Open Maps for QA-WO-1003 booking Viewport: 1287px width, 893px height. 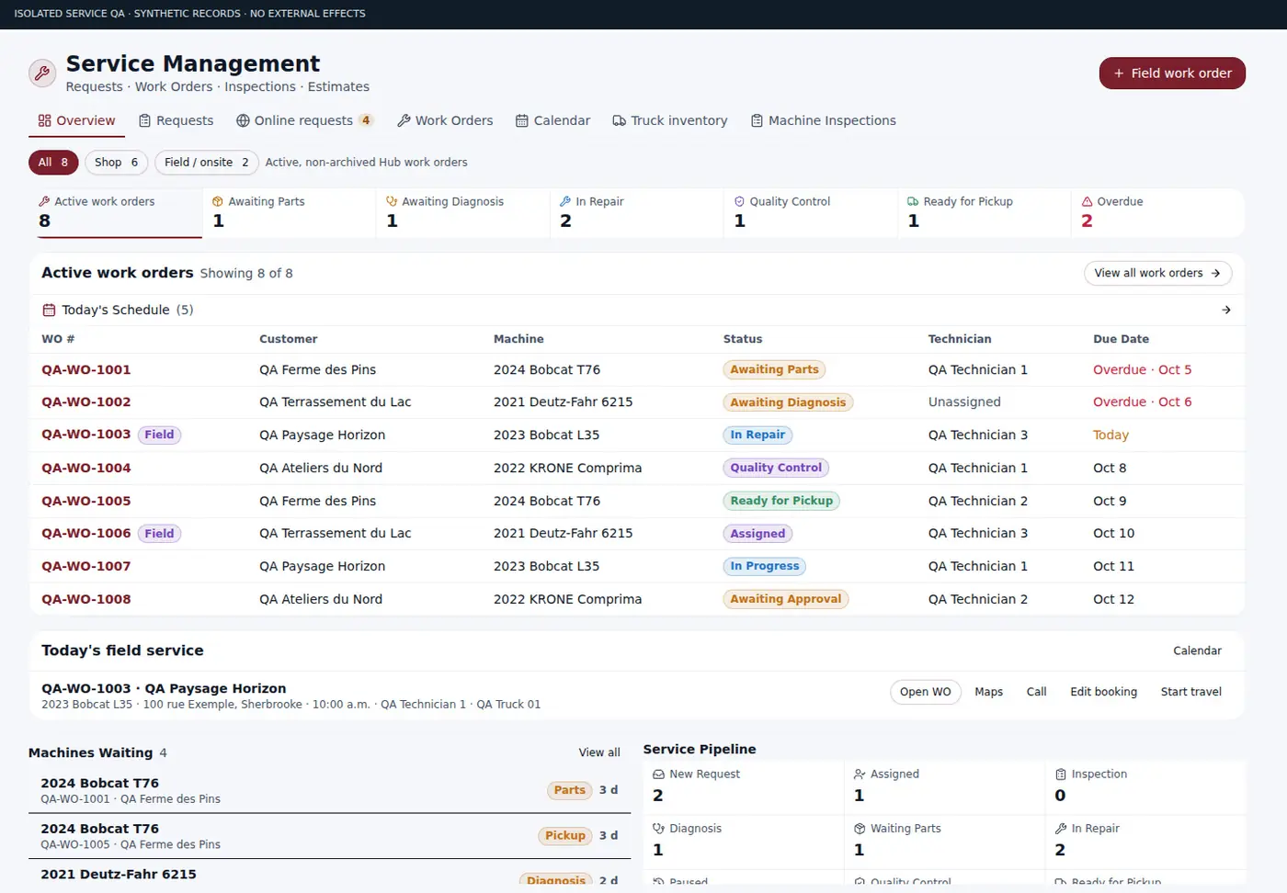pos(988,692)
